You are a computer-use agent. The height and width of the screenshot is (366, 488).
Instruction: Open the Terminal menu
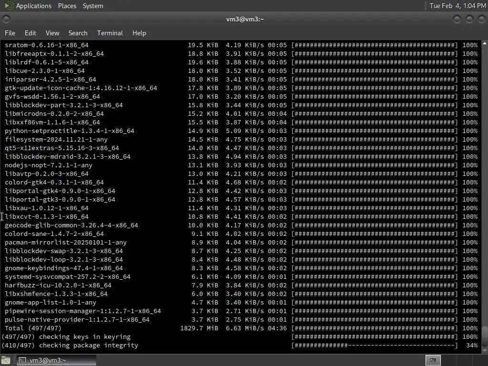110,33
